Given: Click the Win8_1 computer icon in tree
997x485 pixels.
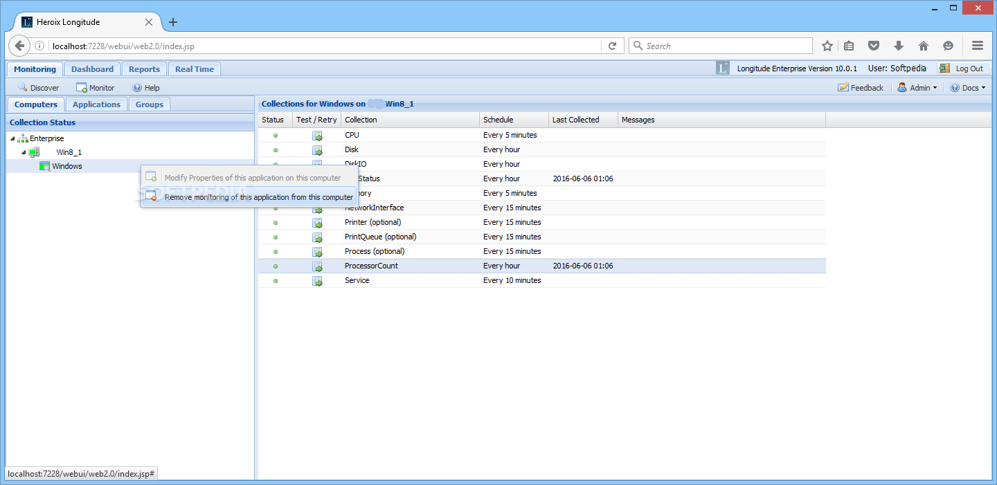Looking at the screenshot, I should tap(34, 152).
